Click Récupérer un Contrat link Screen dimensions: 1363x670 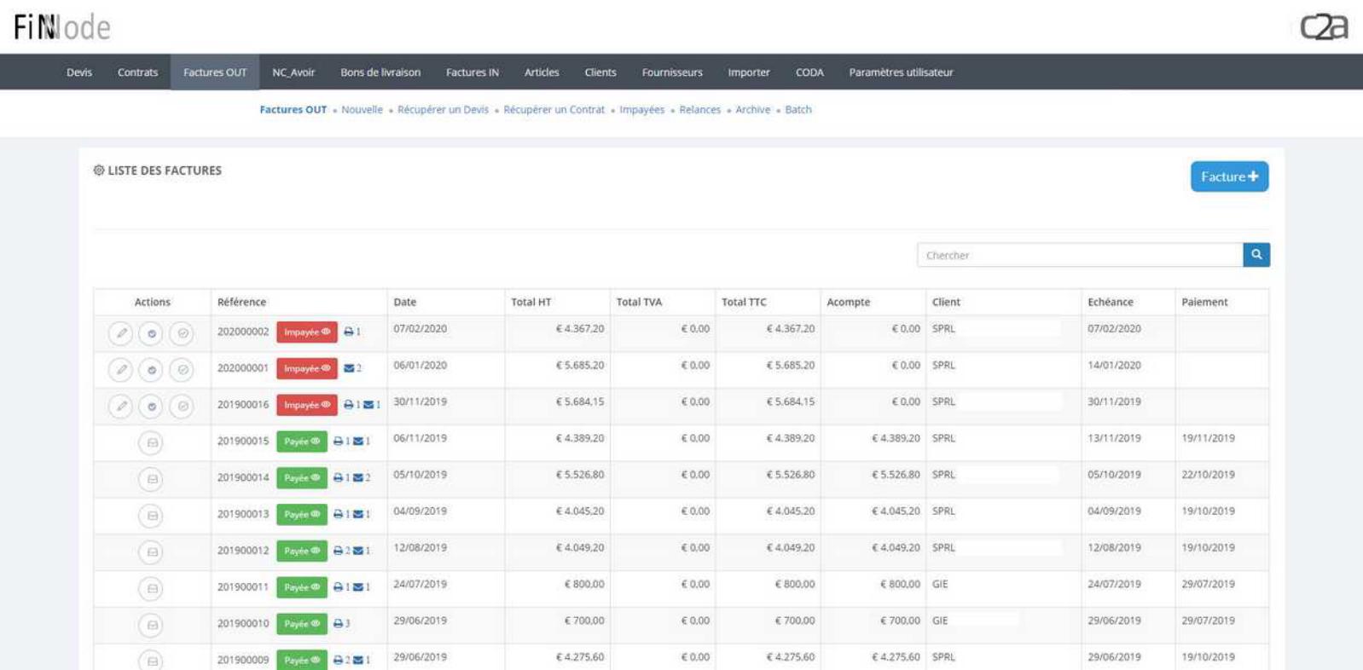click(x=554, y=110)
